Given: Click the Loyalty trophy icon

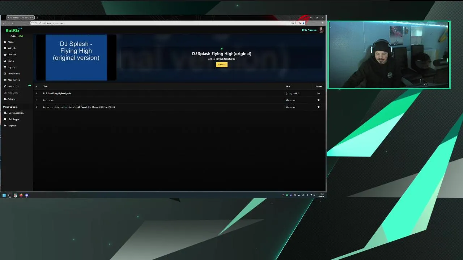Looking at the screenshot, I should point(5,67).
